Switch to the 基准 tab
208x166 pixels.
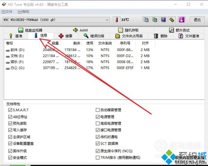click(16, 36)
